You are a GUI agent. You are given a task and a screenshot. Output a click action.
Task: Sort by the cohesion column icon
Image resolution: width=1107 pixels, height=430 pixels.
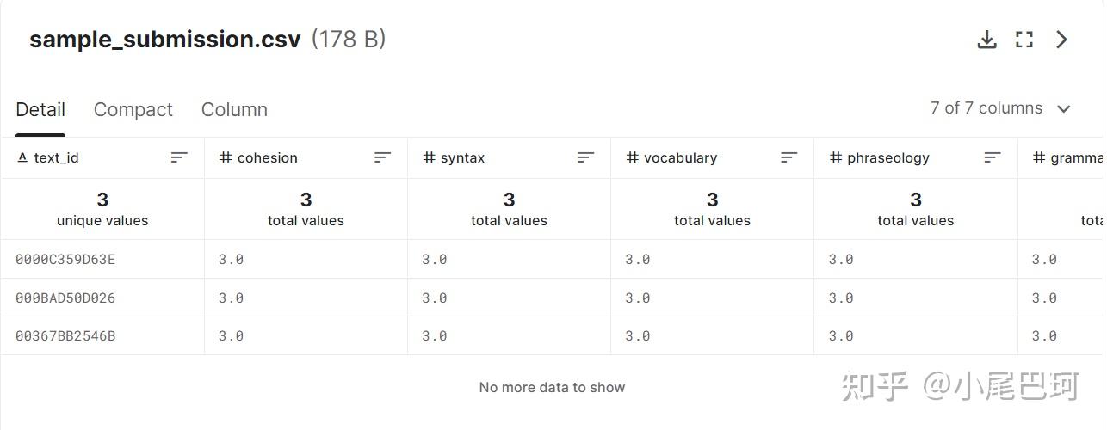[x=383, y=157]
